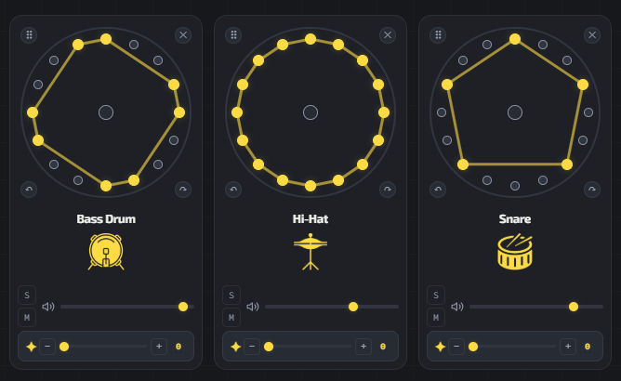Image resolution: width=621 pixels, height=381 pixels.
Task: Click the Snare drum icon
Action: 515,252
